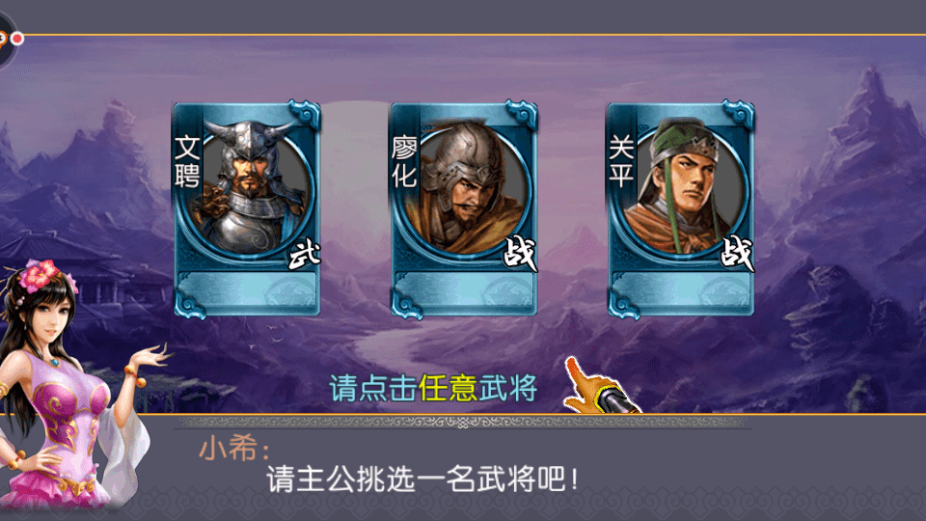Click the 关平 name label
926x521 pixels.
tap(620, 161)
